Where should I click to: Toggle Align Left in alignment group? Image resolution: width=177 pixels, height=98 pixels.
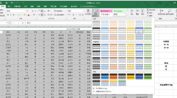(x=39, y=15)
